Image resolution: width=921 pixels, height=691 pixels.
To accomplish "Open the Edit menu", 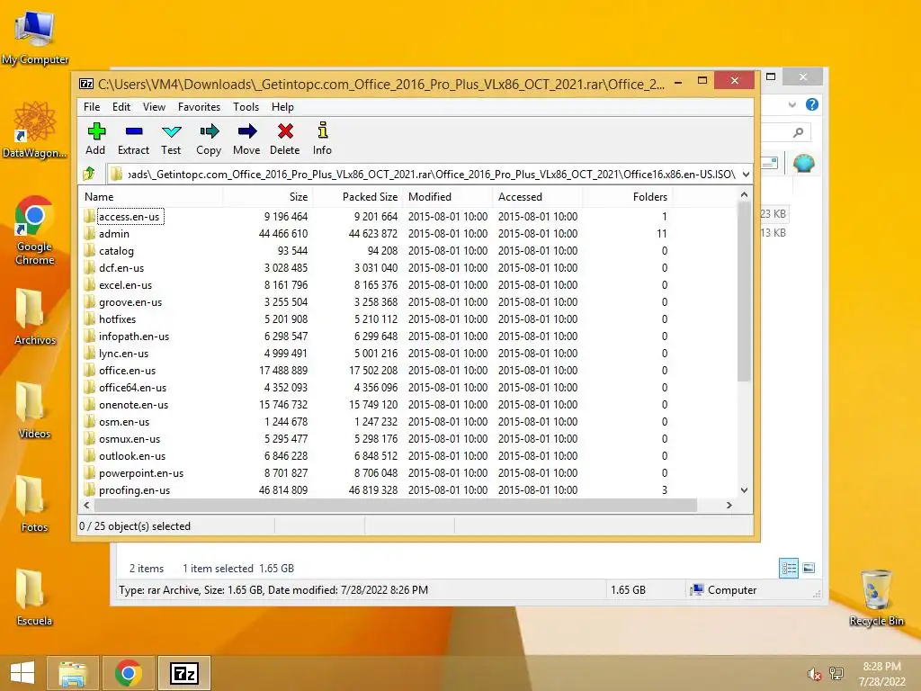I will tap(121, 107).
